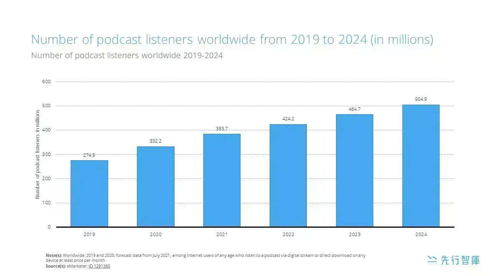Image resolution: width=491 pixels, height=276 pixels.
Task: Click the 464.7 value label
Action: pos(354,109)
